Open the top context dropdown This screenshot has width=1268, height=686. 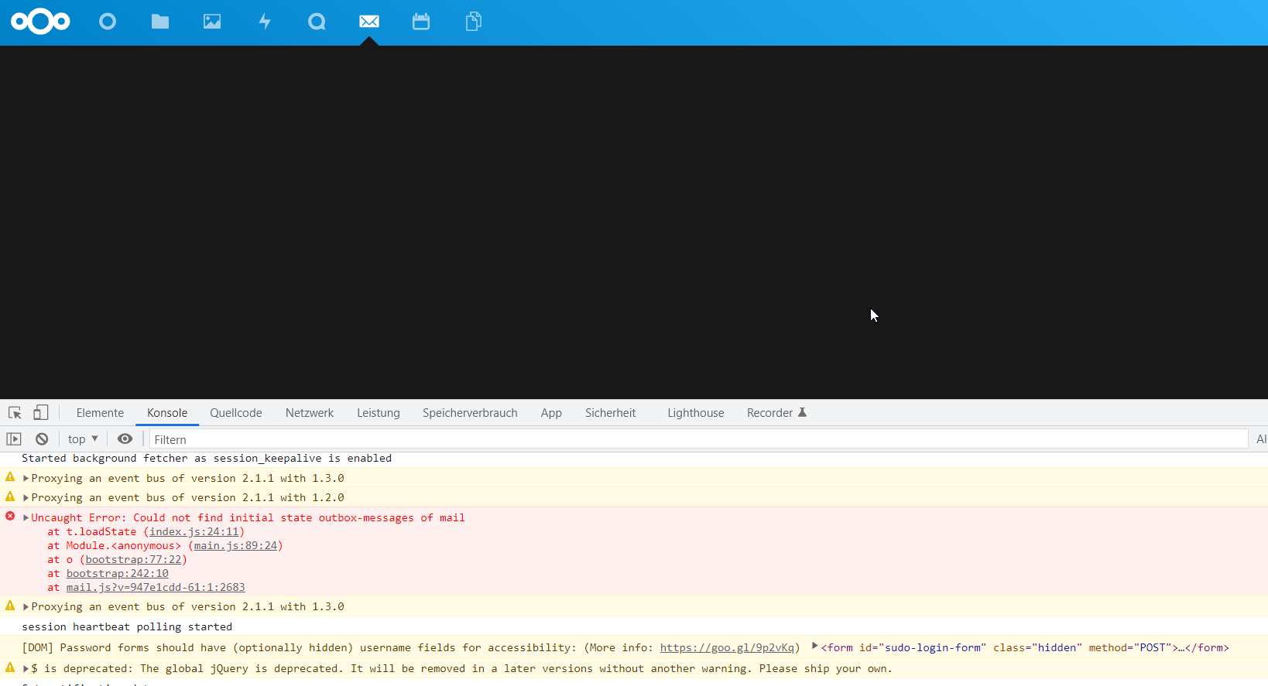[83, 439]
